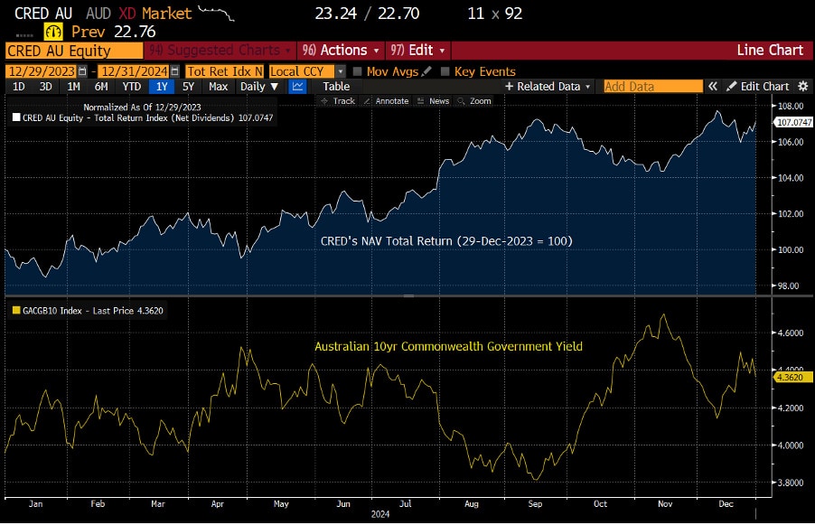Click the Add Data input field
Screen dimensions: 815x525
(x=653, y=86)
